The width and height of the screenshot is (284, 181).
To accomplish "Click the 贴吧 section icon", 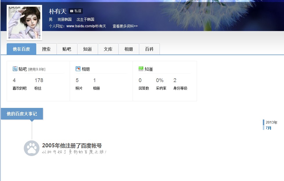I will point(15,69).
